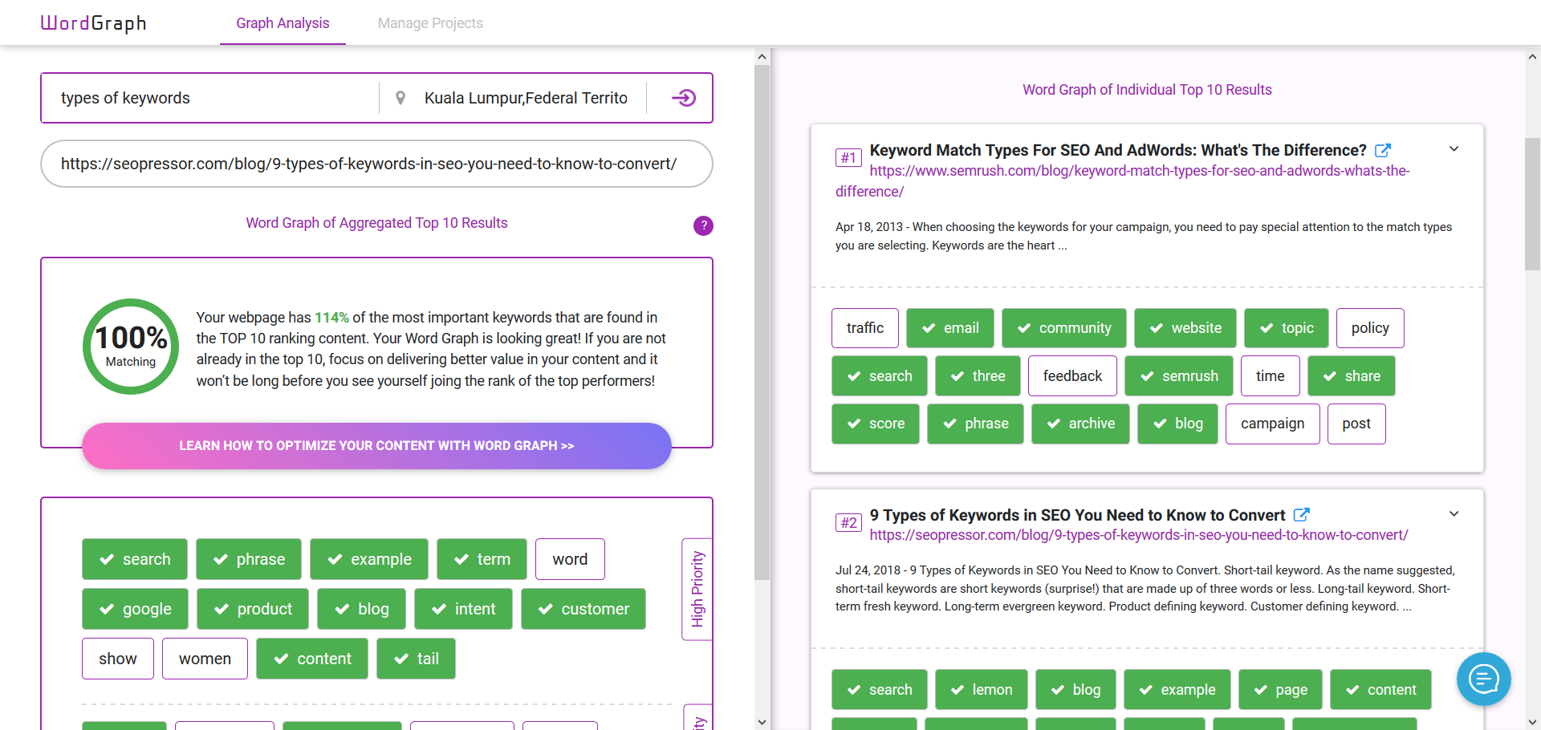Select the 'time' keyword chip
The width and height of the screenshot is (1541, 730).
(1271, 376)
